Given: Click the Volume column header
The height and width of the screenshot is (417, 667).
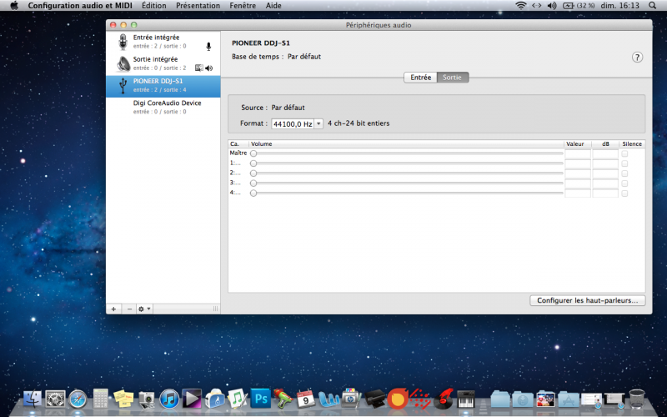Looking at the screenshot, I should (406, 143).
